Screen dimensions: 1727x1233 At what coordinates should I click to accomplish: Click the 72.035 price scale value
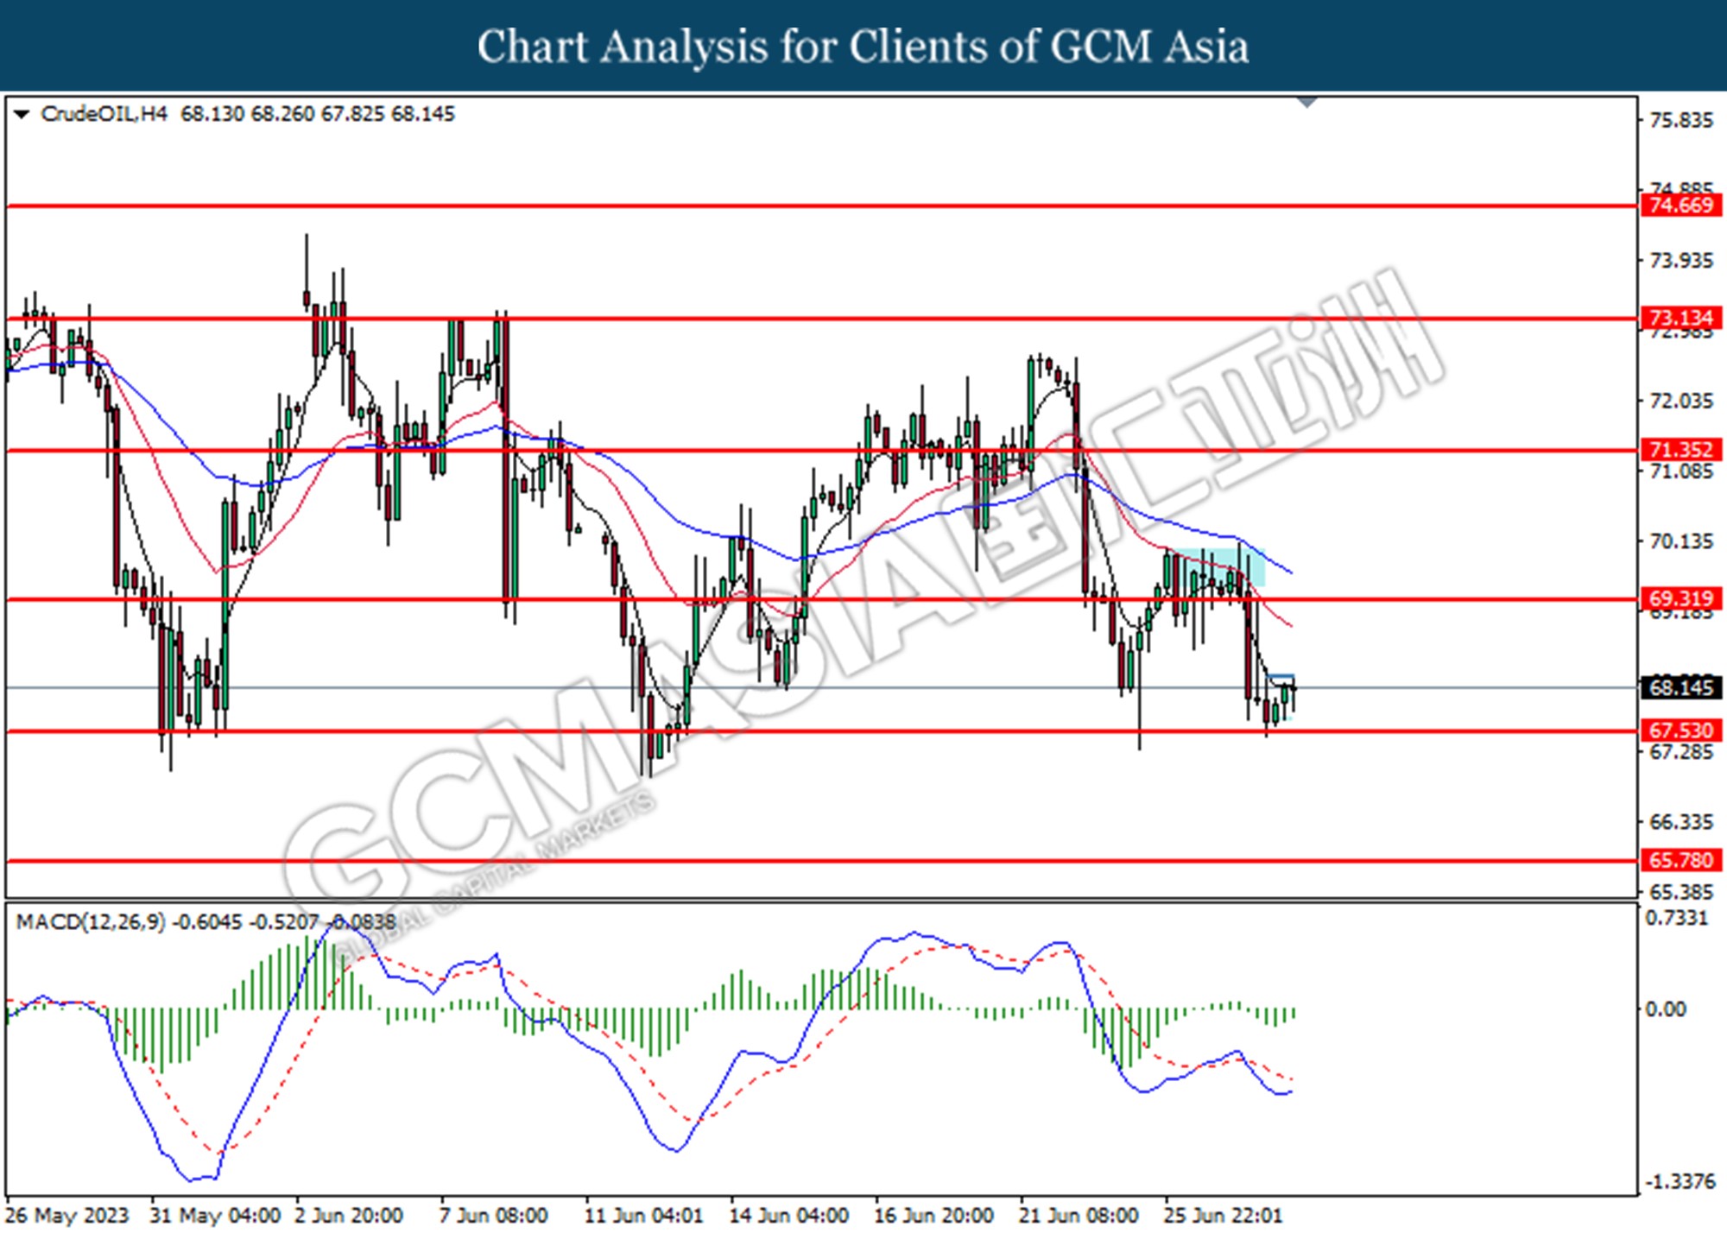point(1680,400)
